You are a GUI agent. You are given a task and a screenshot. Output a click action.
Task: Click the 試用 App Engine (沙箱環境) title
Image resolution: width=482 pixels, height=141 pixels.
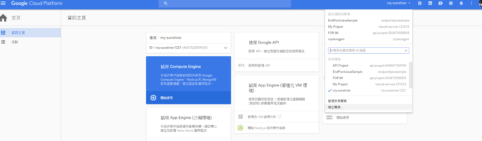[186, 117]
